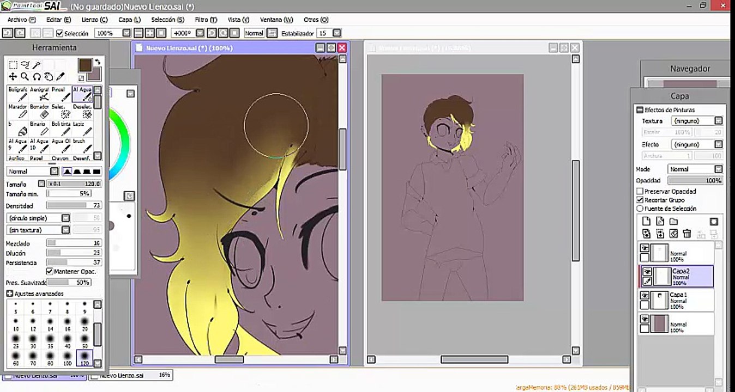
Task: Choose the Deselec. selection eraser tool
Action: pos(82,111)
